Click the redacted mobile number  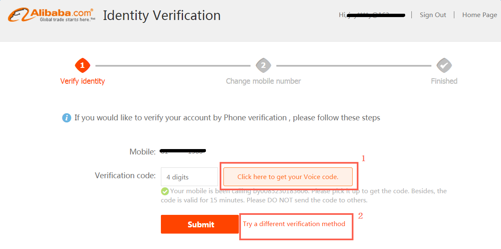tap(183, 151)
